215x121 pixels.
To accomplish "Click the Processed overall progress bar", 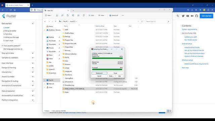I will coord(107,70).
